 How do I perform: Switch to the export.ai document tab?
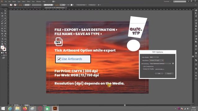55,8
